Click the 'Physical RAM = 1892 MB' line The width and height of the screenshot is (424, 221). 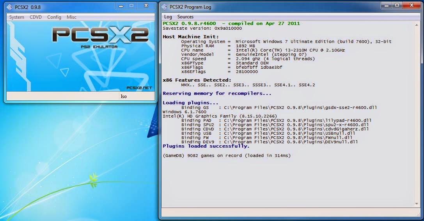(x=218, y=46)
